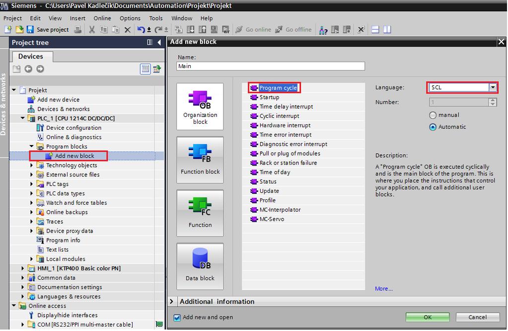Open the Insert menu
The width and height of the screenshot is (508, 331).
(78, 18)
